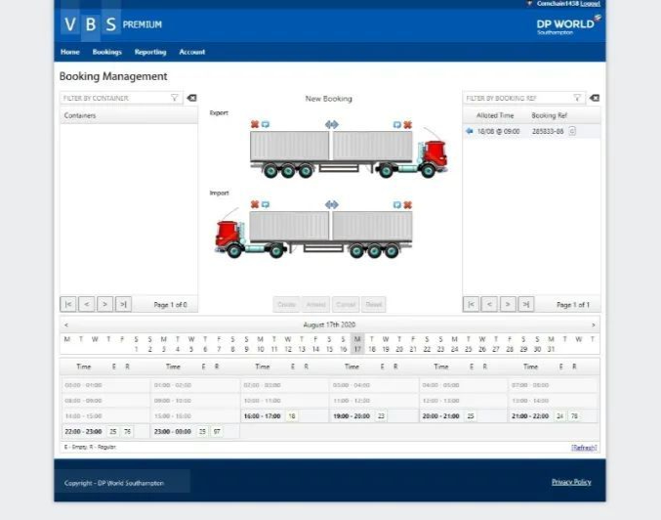661x520 pixels.
Task: Click the blue arrow beside booking 18/08 @ 09:00
Action: 470,131
